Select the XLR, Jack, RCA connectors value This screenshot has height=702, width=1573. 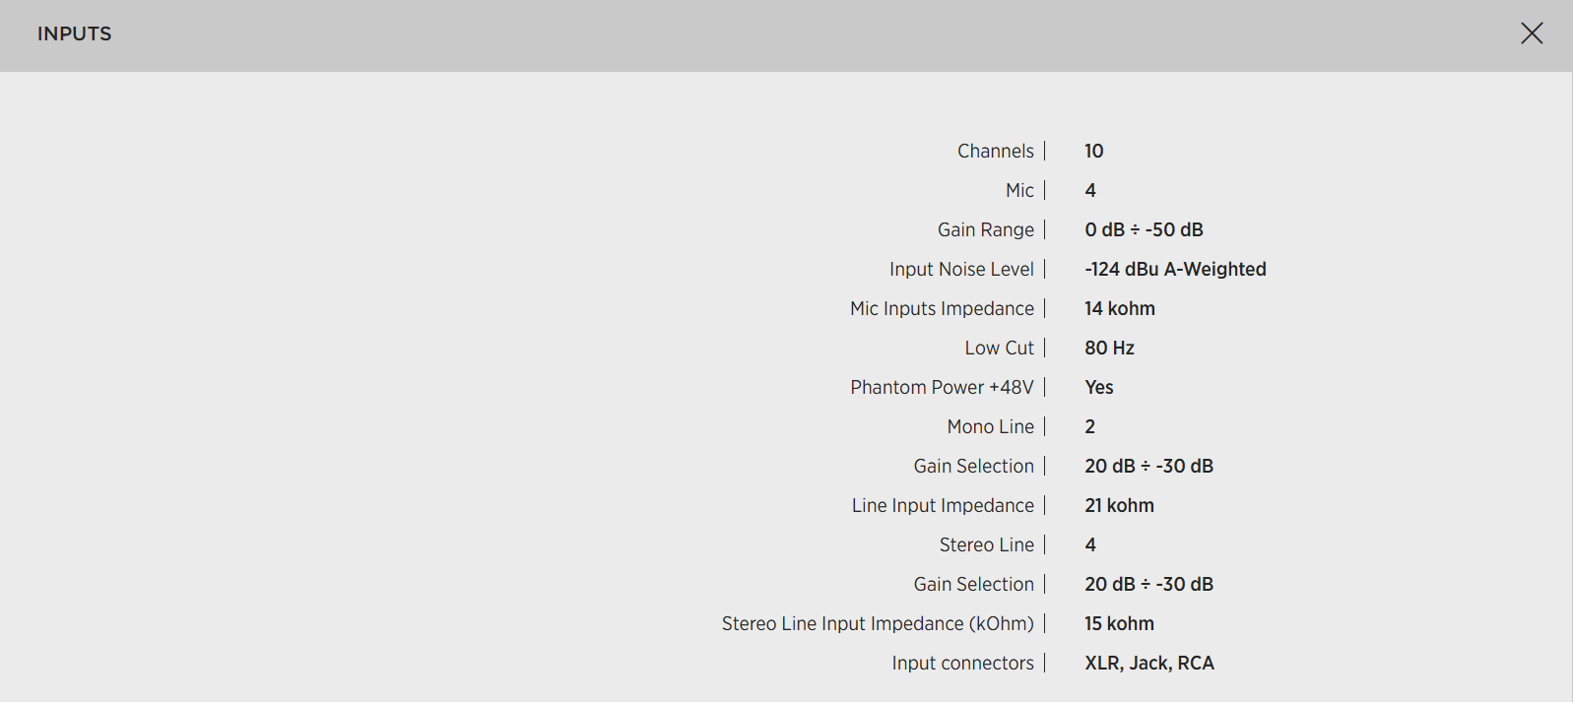(x=1148, y=663)
